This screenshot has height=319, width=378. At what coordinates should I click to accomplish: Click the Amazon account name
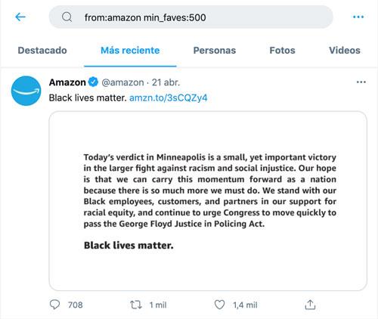(x=67, y=82)
